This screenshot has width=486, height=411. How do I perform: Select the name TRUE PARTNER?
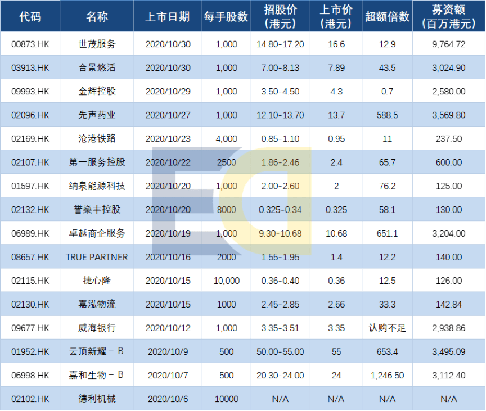(97, 257)
